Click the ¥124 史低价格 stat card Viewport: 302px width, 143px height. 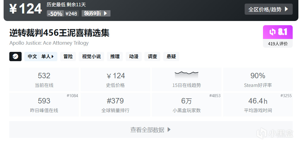(x=115, y=79)
